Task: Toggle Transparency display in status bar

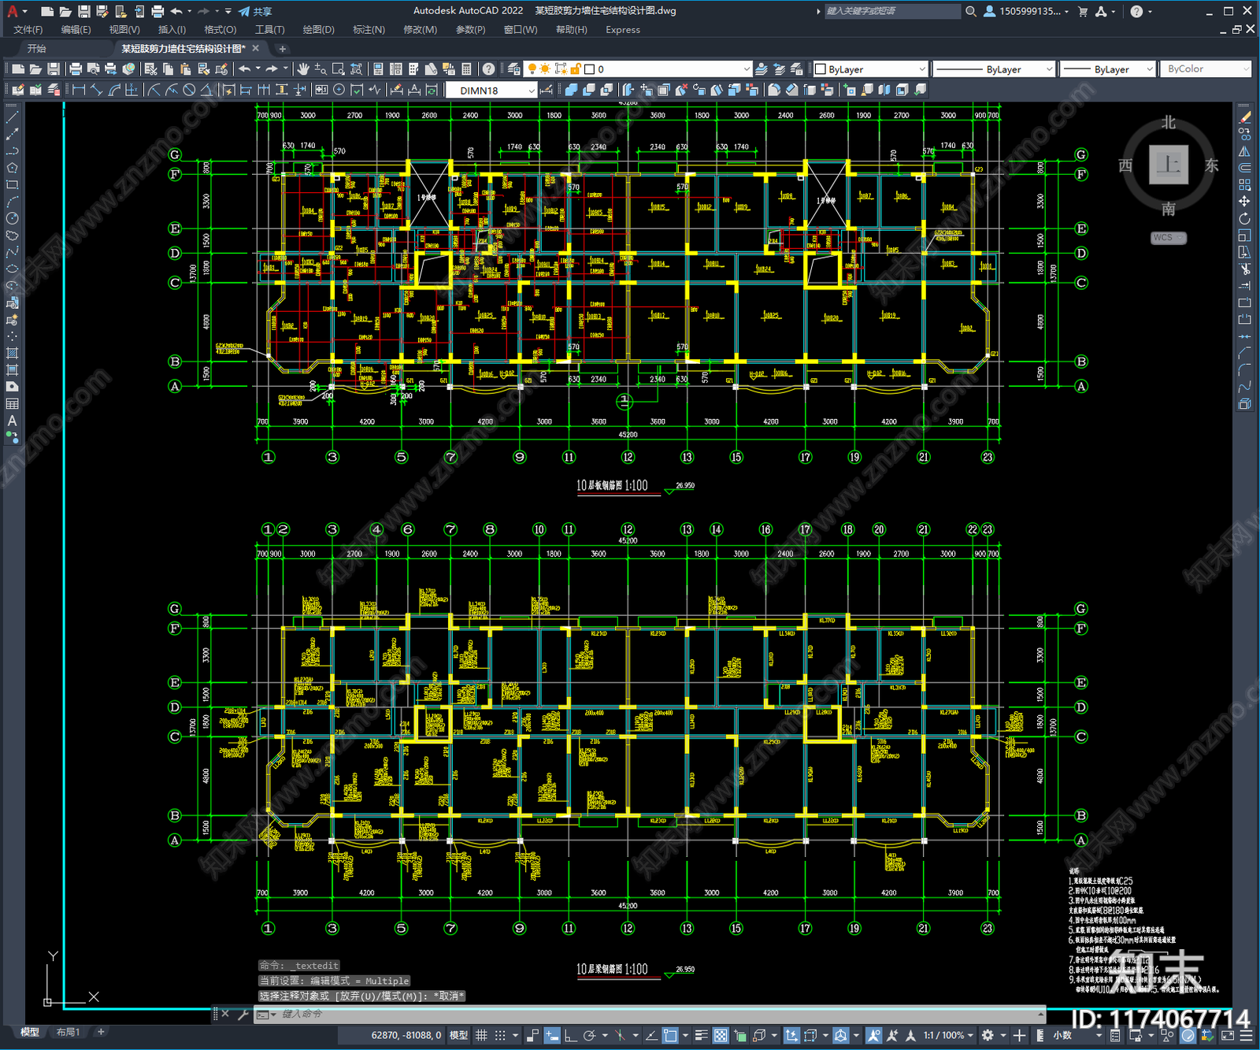Action: tap(721, 1035)
